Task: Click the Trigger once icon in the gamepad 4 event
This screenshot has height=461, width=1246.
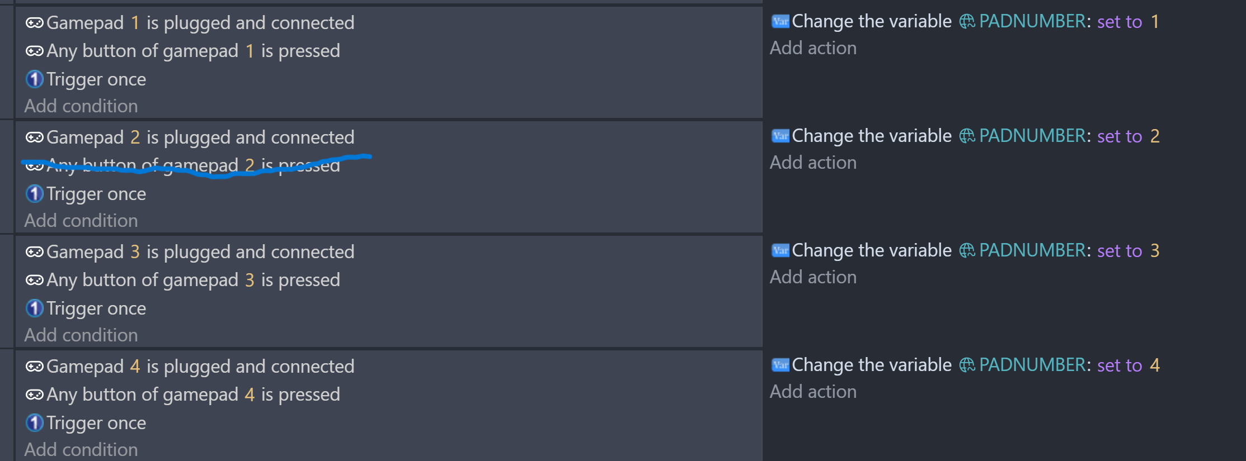Action: point(34,423)
